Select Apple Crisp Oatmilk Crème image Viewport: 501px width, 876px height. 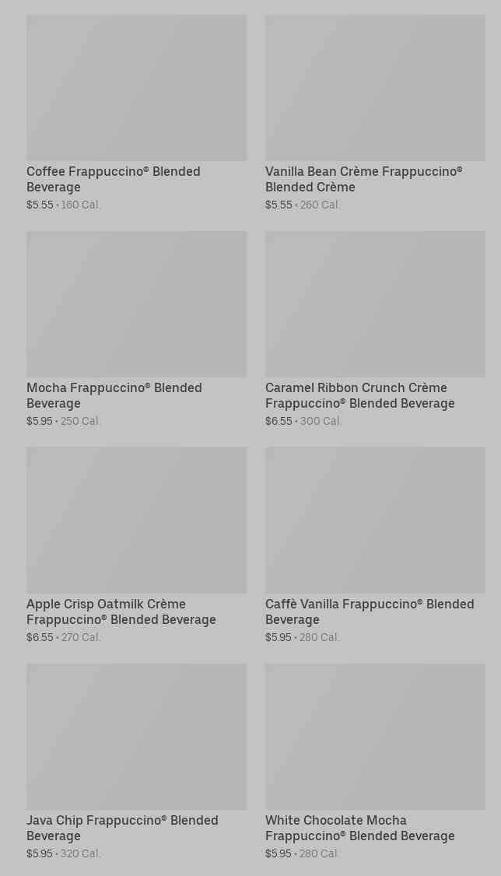[136, 520]
